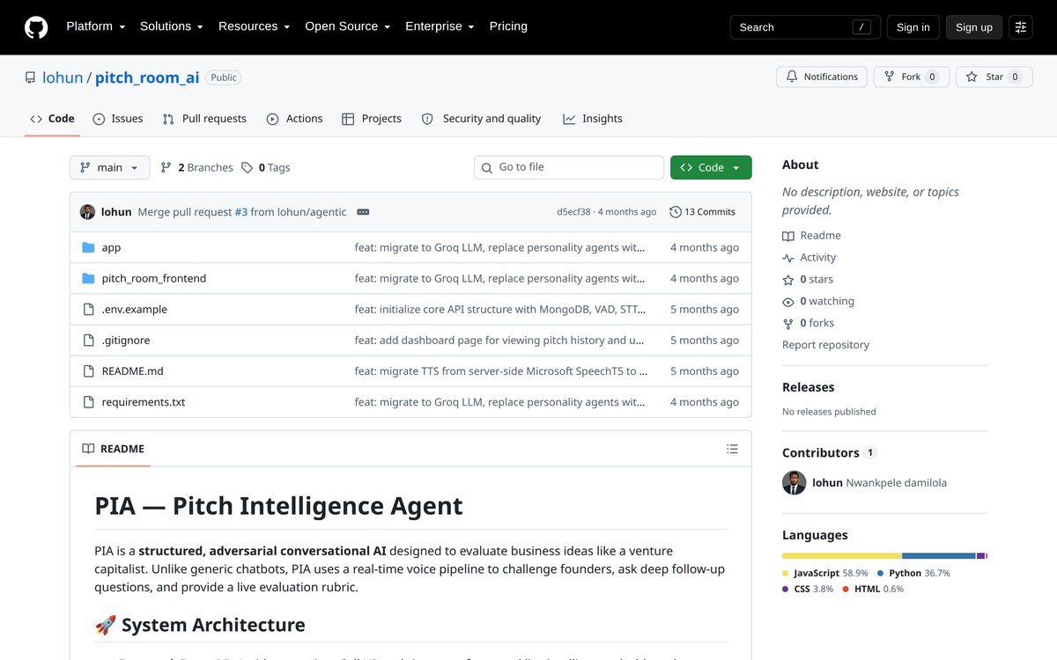
Task: Click the Contributors heading link
Action: point(830,452)
